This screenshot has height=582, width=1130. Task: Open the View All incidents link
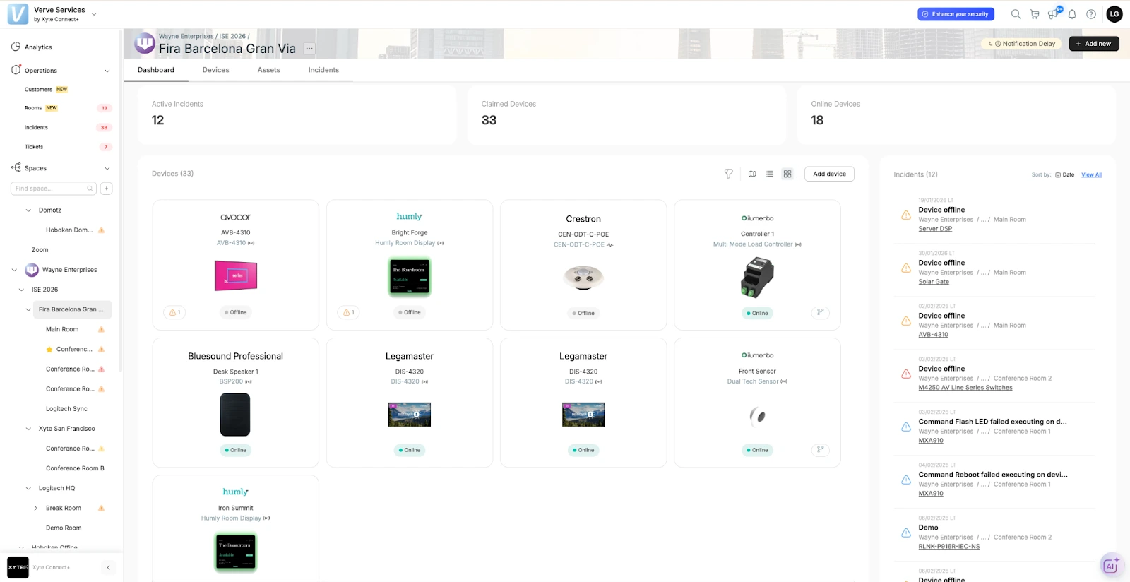(1091, 174)
